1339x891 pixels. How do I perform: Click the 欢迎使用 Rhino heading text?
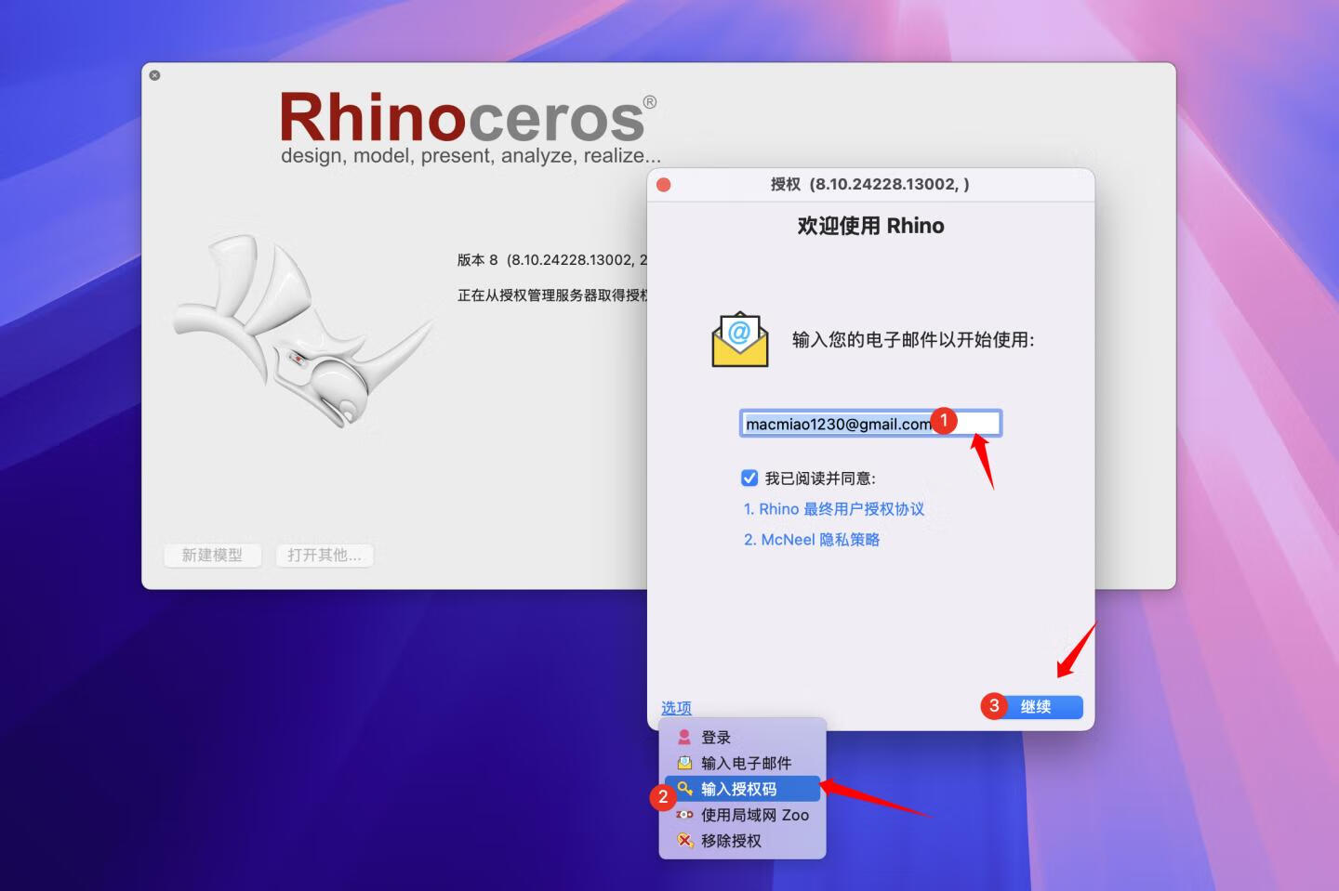[870, 226]
